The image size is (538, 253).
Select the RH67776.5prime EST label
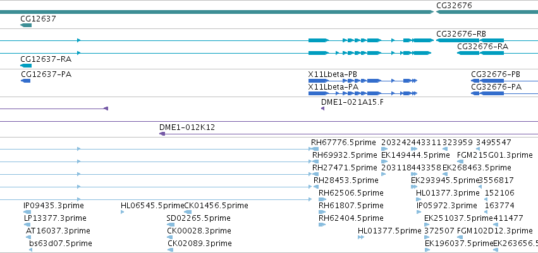point(345,143)
